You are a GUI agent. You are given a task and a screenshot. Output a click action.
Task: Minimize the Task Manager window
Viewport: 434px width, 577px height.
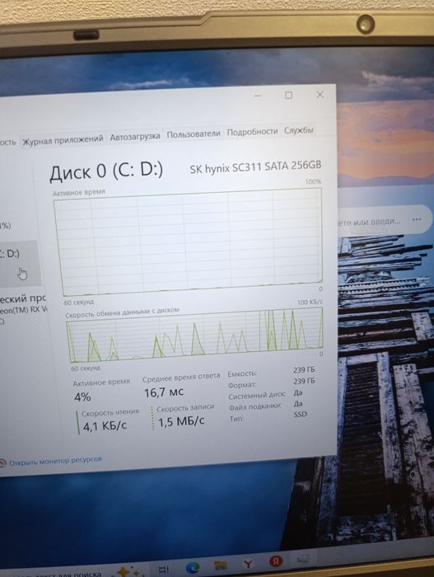258,96
